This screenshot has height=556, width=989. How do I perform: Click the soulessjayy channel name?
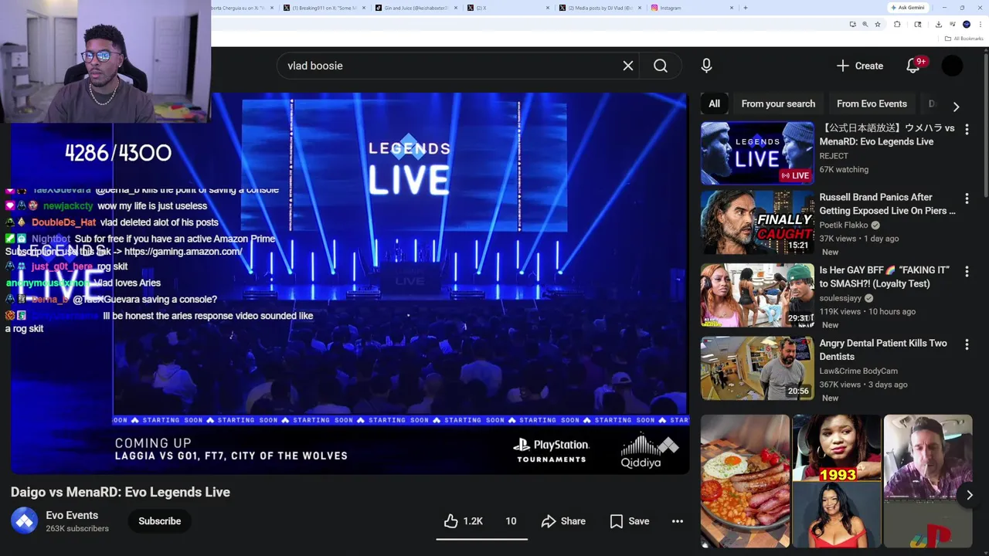tap(841, 298)
